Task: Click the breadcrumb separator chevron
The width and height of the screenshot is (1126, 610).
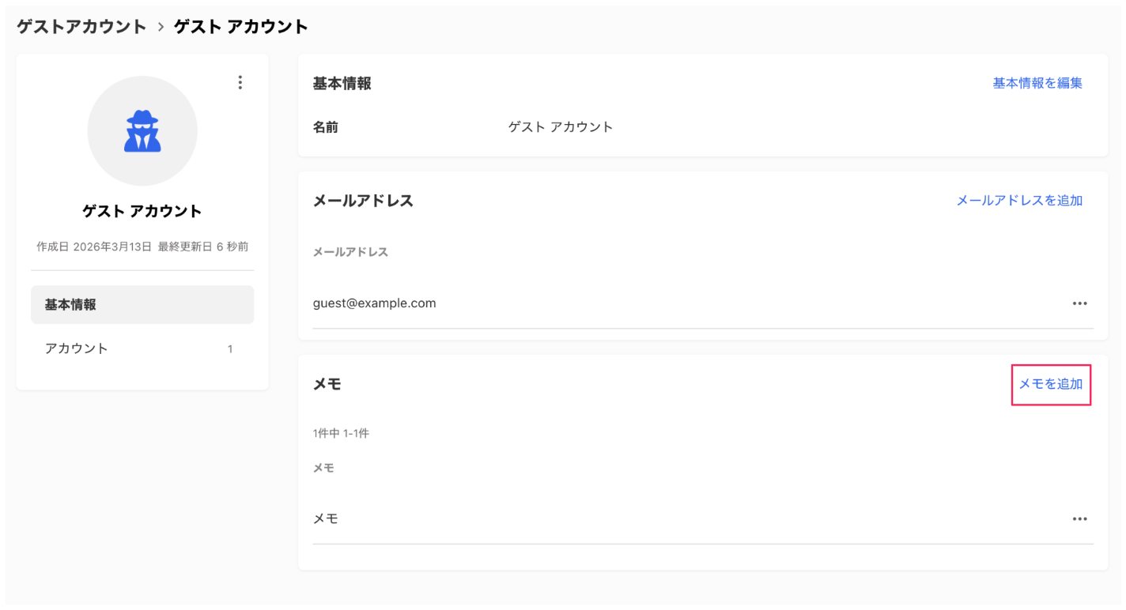Action: click(x=161, y=25)
